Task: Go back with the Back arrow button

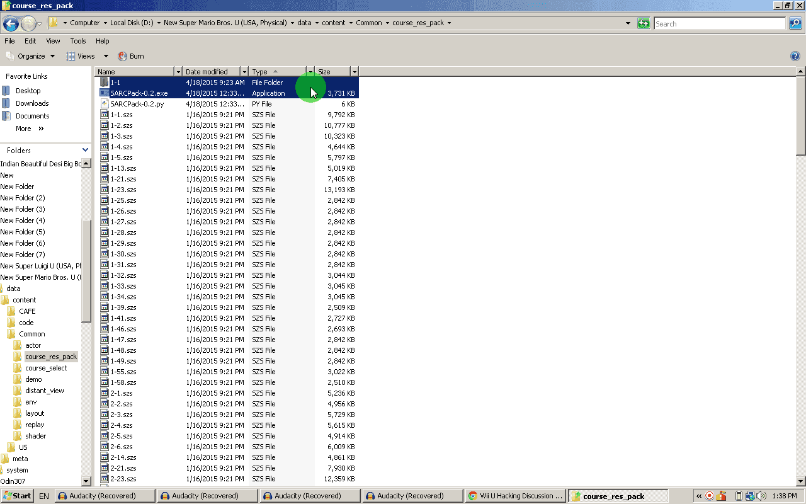Action: 11,24
